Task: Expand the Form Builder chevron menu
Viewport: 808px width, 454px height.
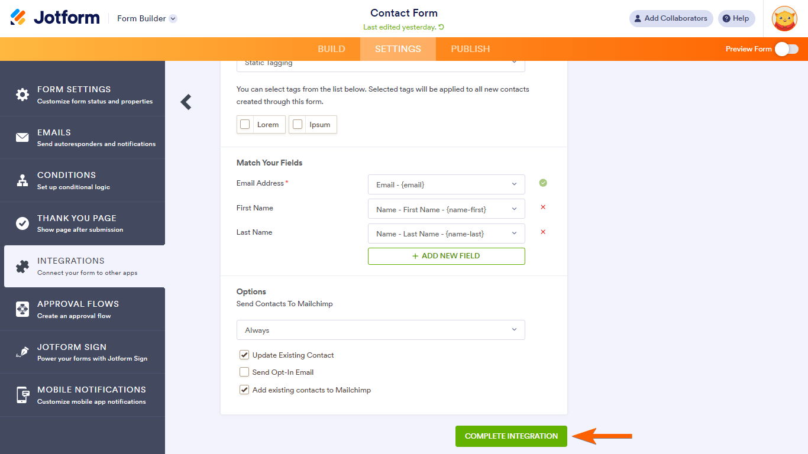Action: 172,18
